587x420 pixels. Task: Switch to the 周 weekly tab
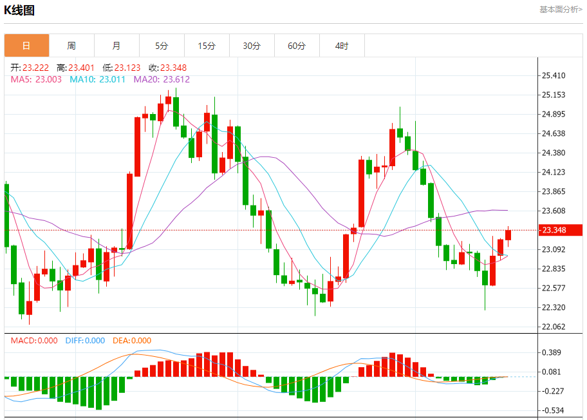[71, 46]
